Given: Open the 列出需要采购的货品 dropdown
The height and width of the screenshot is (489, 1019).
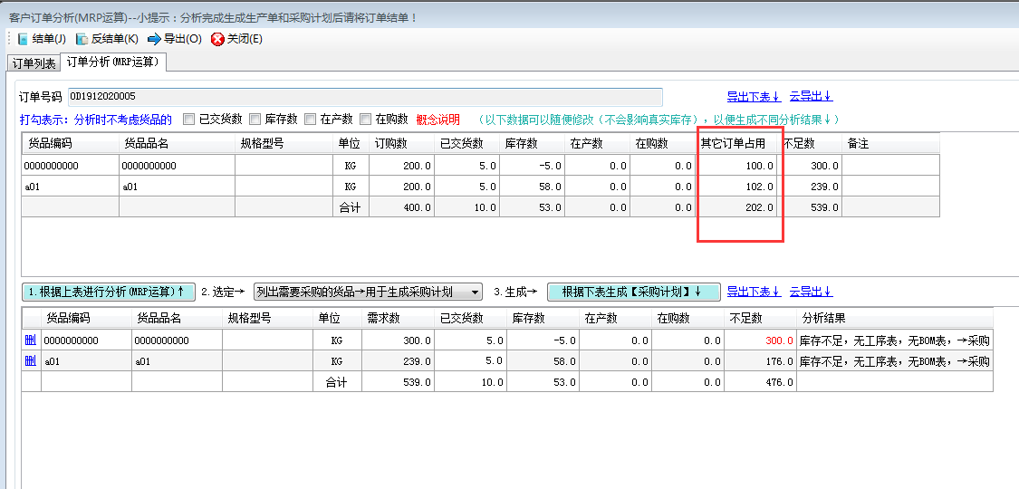Looking at the screenshot, I should point(476,292).
